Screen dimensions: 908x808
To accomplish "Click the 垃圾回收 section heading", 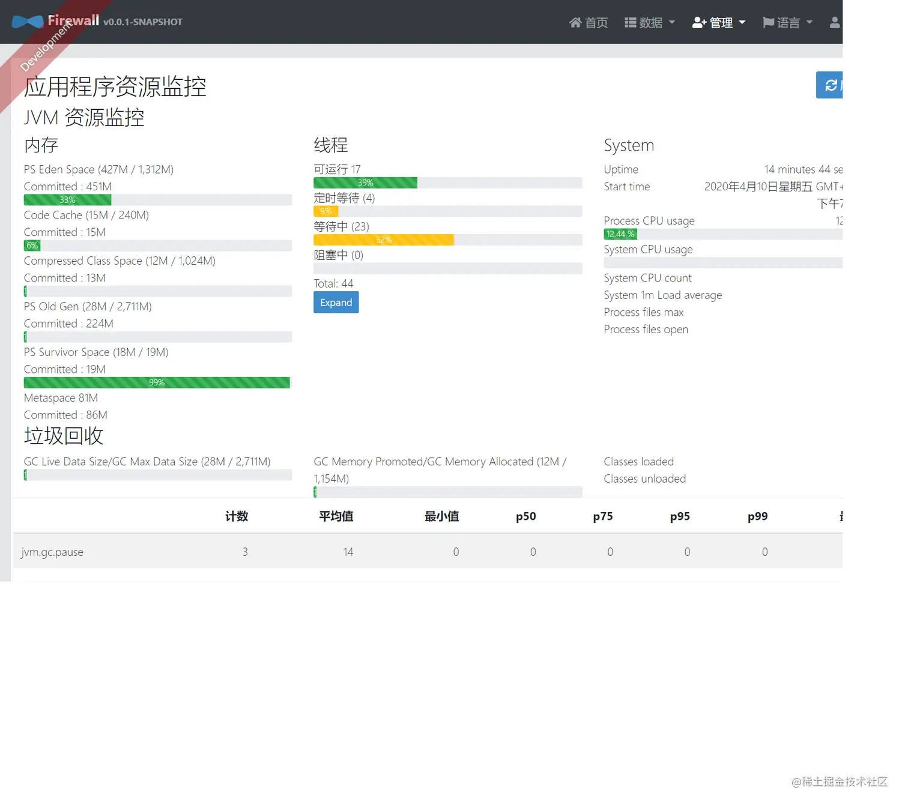I will pyautogui.click(x=64, y=436).
